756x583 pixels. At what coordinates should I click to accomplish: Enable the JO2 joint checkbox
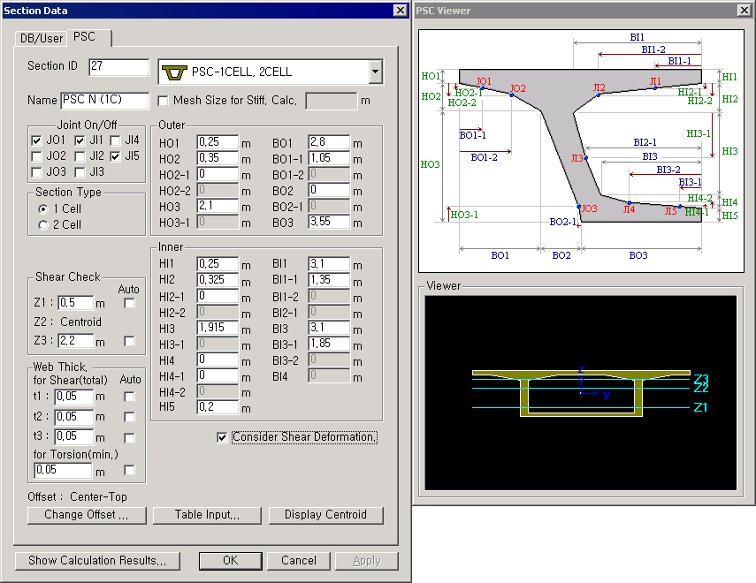(36, 156)
